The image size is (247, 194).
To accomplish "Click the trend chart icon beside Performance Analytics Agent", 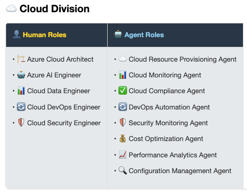I will (122, 155).
